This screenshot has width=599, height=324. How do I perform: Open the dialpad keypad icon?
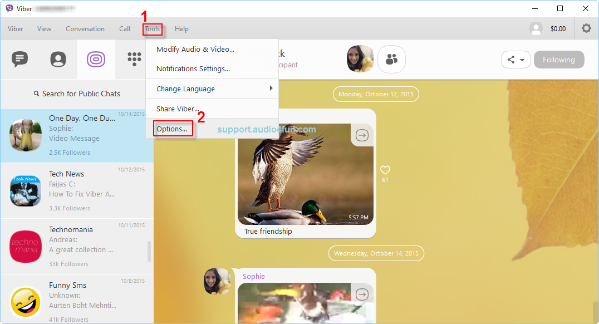click(x=134, y=59)
